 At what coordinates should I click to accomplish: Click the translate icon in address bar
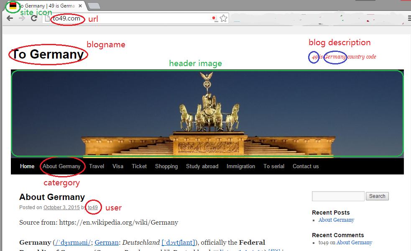tap(214, 18)
